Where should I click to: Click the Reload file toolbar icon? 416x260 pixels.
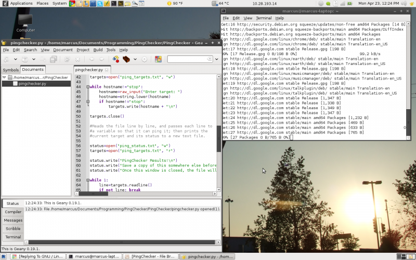click(67, 59)
